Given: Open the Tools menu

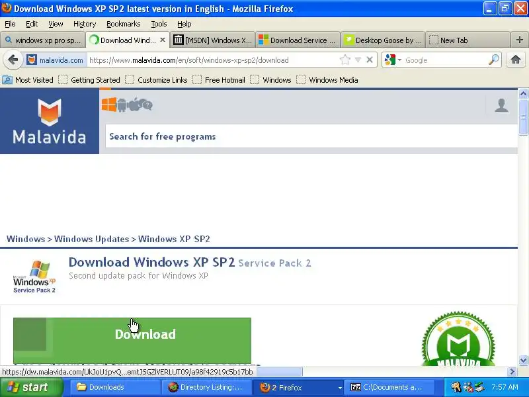Looking at the screenshot, I should 159,24.
